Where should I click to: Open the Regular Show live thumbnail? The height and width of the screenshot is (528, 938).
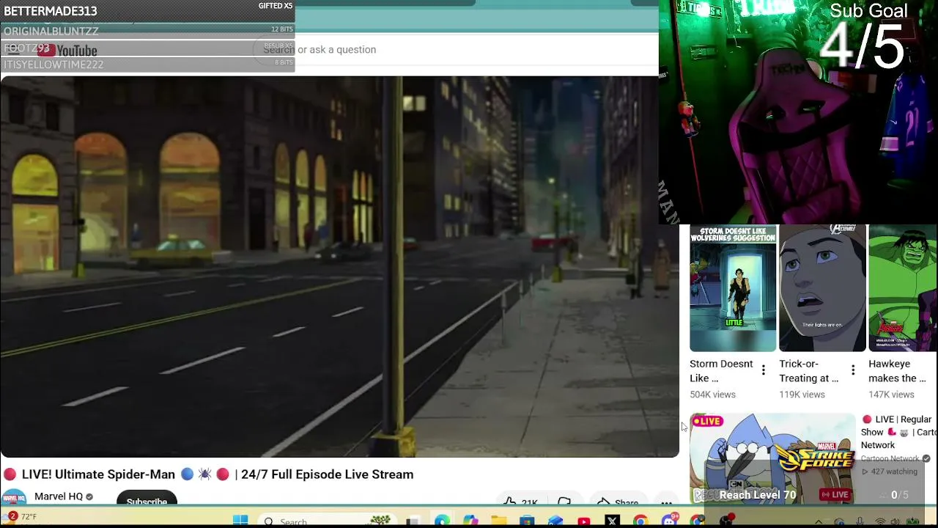(x=772, y=459)
